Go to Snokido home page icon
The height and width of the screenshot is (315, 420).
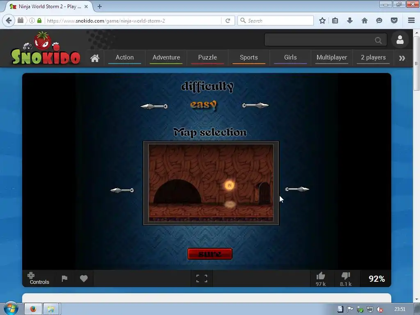pos(95,58)
